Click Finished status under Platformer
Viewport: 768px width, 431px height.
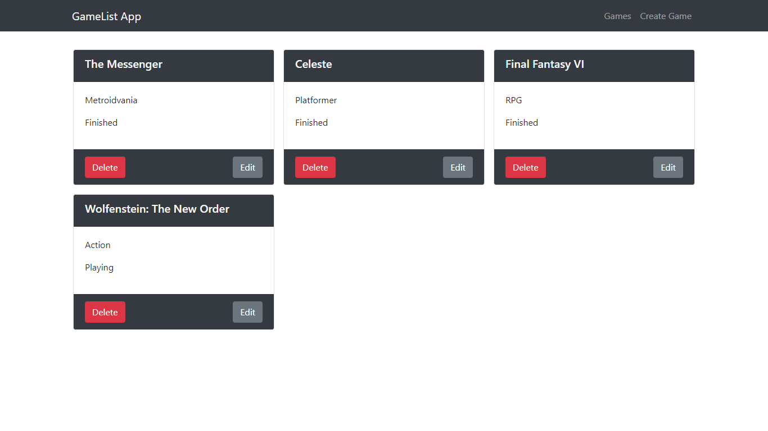311,122
